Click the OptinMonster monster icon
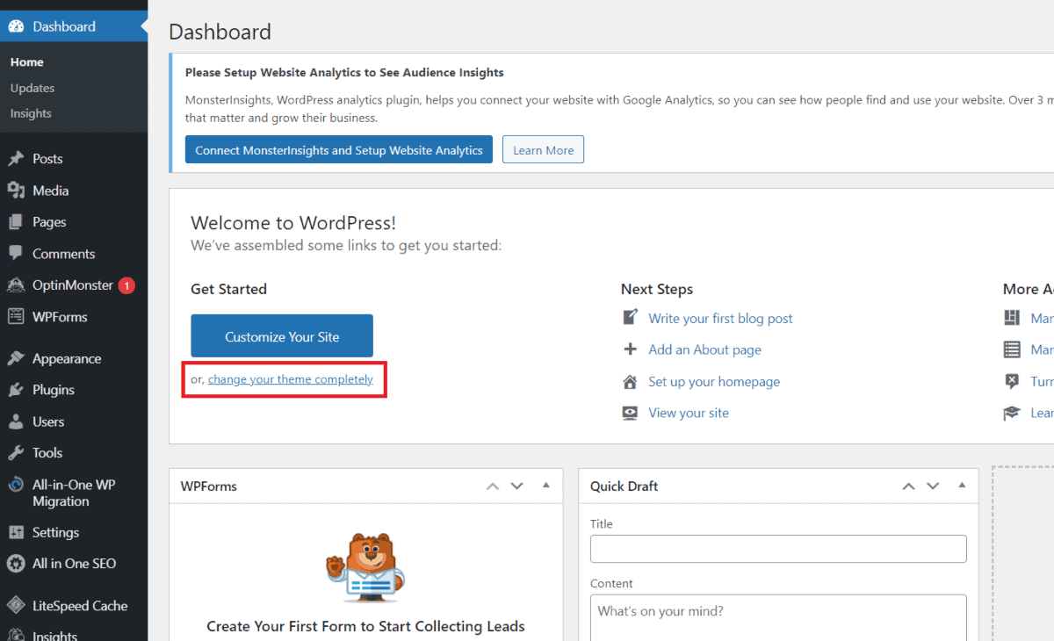Screen dimensions: 1054x641 16,285
